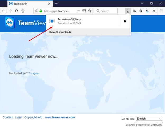This screenshot has height=128, width=165.
Task: Close the TeamViewer tab
Action: 49,4
